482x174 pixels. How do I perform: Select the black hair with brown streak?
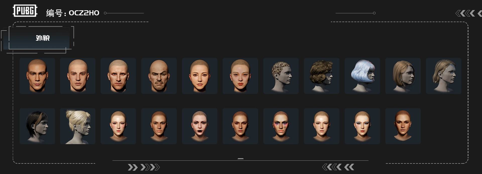coord(37,126)
